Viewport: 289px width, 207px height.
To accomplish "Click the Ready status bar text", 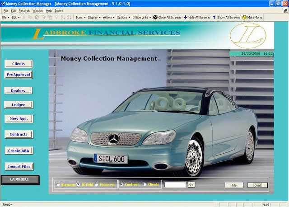I will pos(7,204).
